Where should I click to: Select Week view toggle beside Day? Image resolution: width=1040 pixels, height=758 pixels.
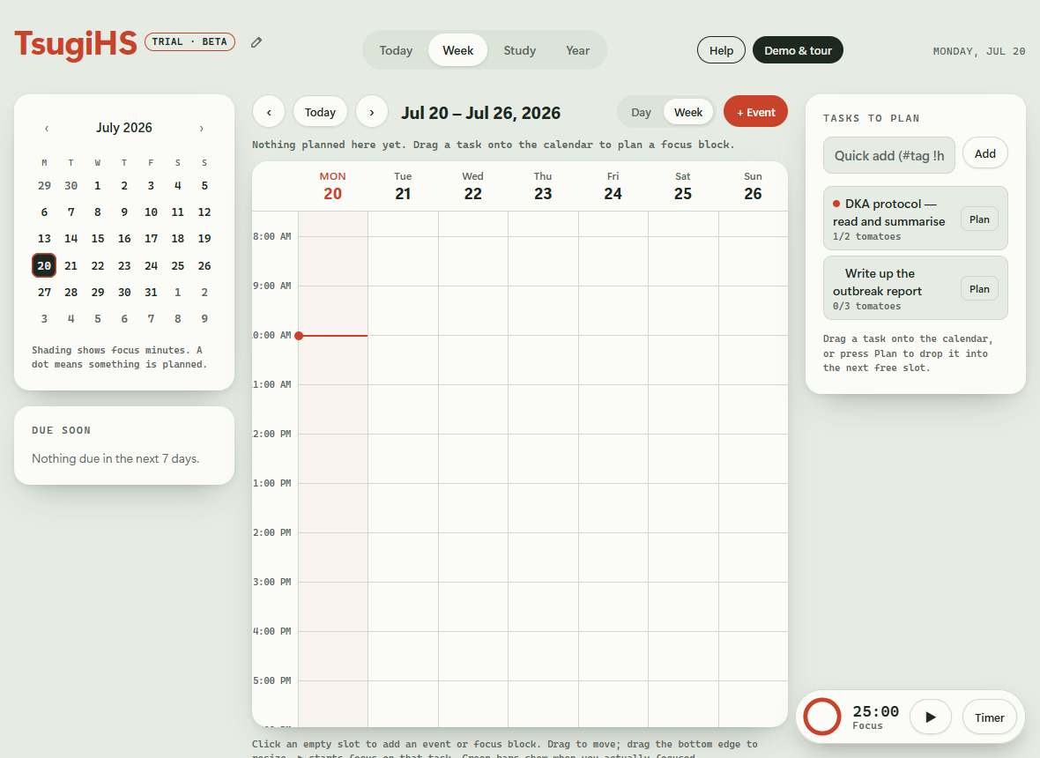click(x=688, y=112)
